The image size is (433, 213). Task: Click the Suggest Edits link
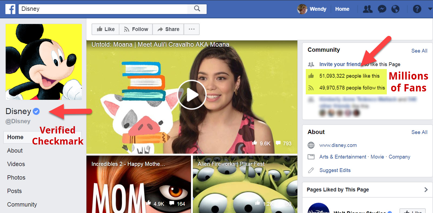(x=335, y=170)
